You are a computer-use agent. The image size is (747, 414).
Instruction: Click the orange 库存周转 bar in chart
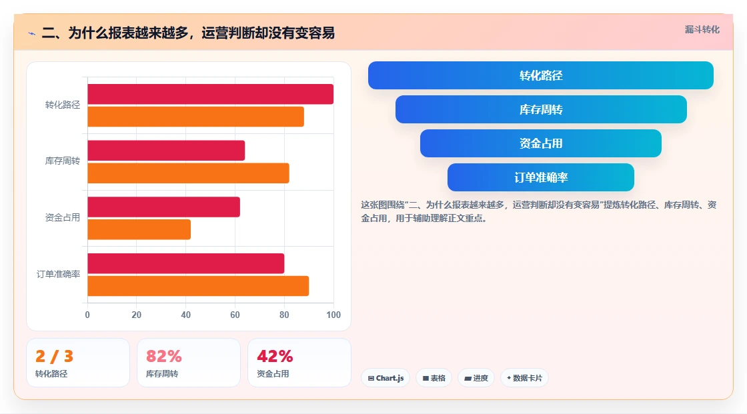pyautogui.click(x=188, y=173)
